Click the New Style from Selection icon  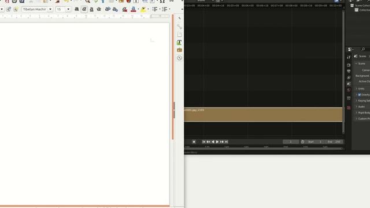pos(16,9)
